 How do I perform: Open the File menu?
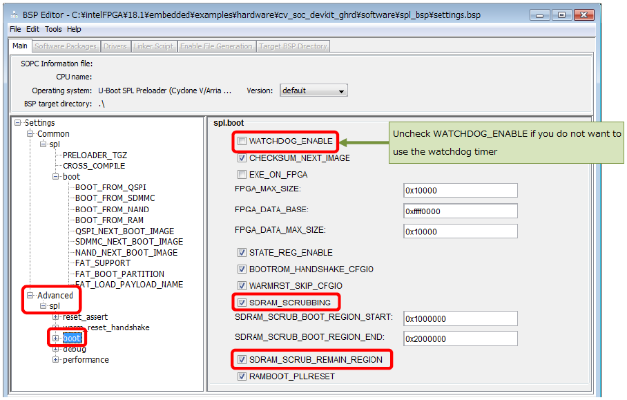[x=15, y=29]
